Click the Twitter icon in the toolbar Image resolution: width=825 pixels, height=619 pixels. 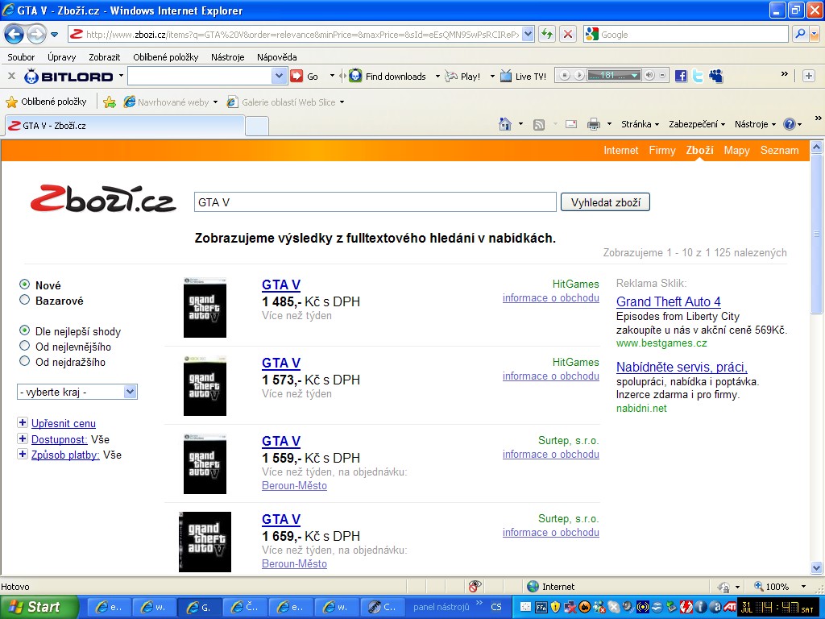[x=698, y=76]
